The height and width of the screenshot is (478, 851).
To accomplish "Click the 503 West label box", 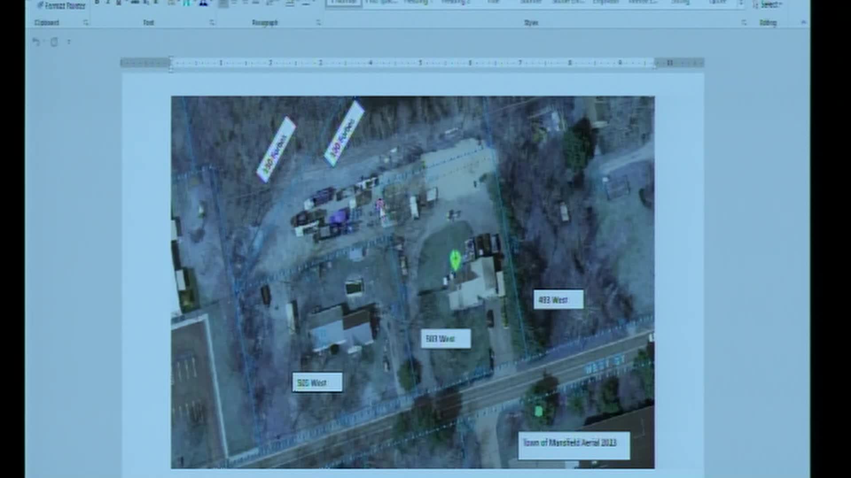I will (x=445, y=339).
